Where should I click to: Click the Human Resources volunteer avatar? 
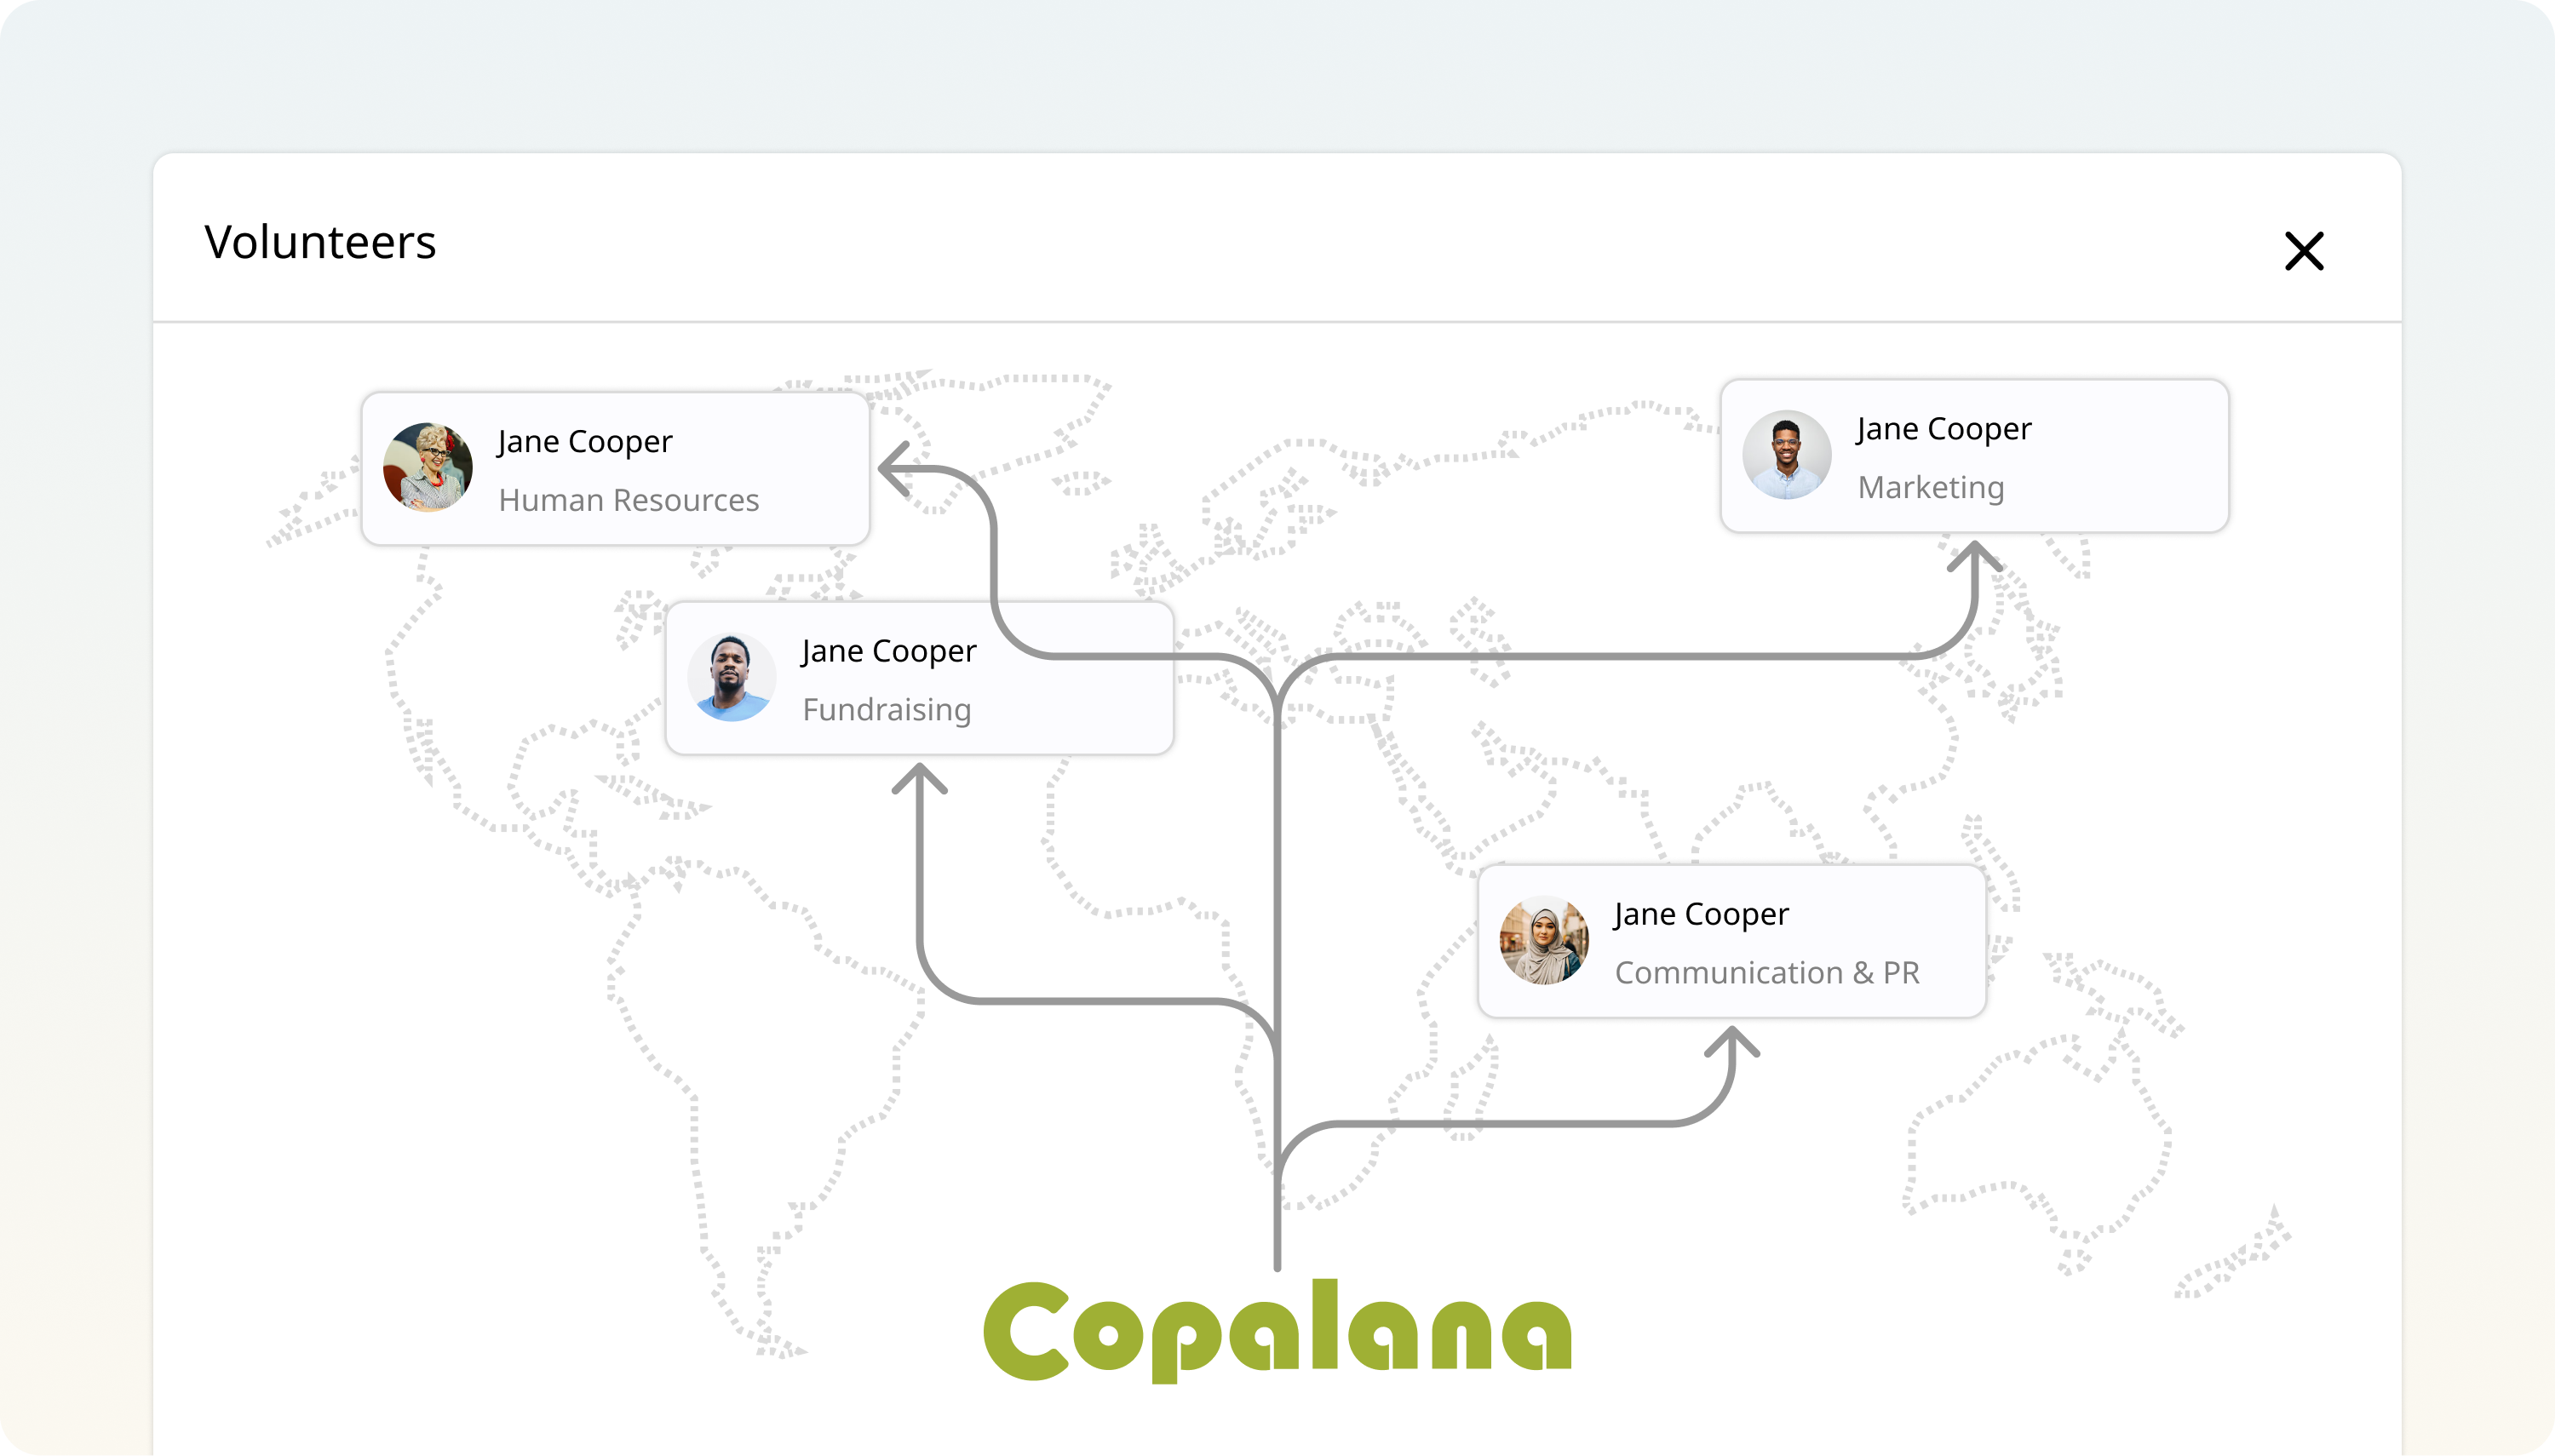tap(427, 467)
